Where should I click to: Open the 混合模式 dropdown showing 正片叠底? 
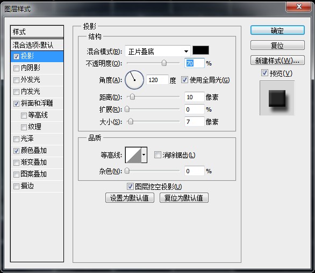(157, 51)
